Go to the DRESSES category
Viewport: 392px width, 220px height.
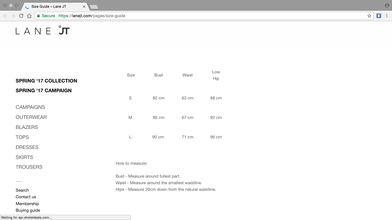(27, 147)
